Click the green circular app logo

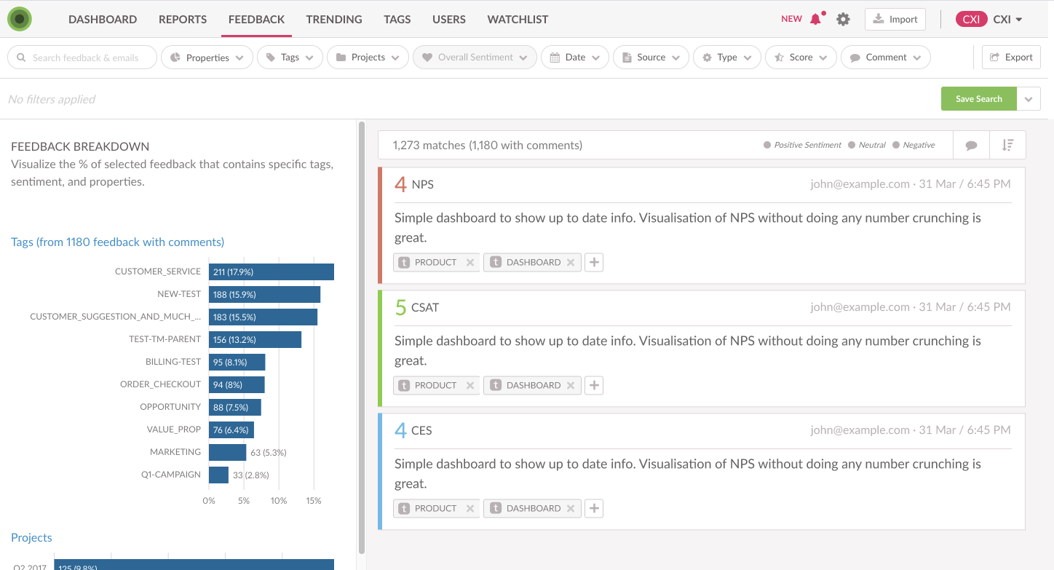click(x=20, y=19)
